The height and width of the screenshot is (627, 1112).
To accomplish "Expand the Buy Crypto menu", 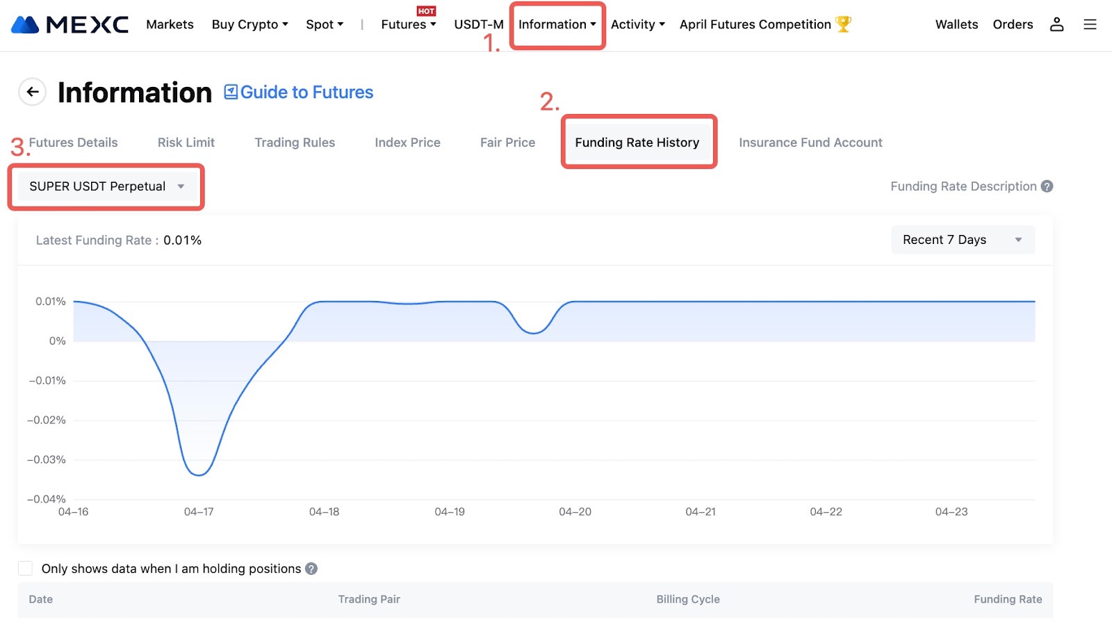I will click(x=250, y=25).
